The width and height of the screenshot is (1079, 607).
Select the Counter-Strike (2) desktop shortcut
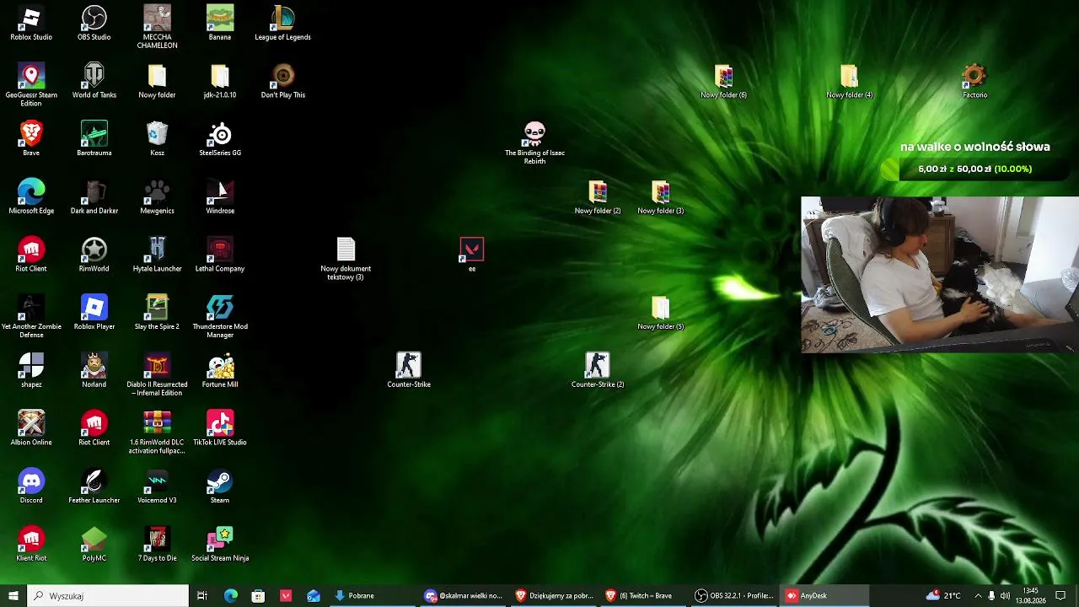click(x=598, y=371)
